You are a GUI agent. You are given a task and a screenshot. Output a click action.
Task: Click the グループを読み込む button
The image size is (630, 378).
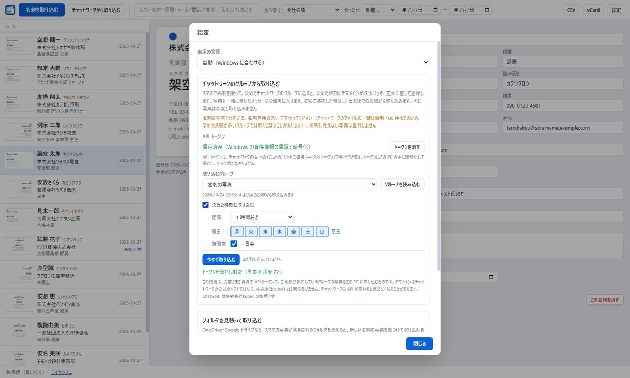402,184
